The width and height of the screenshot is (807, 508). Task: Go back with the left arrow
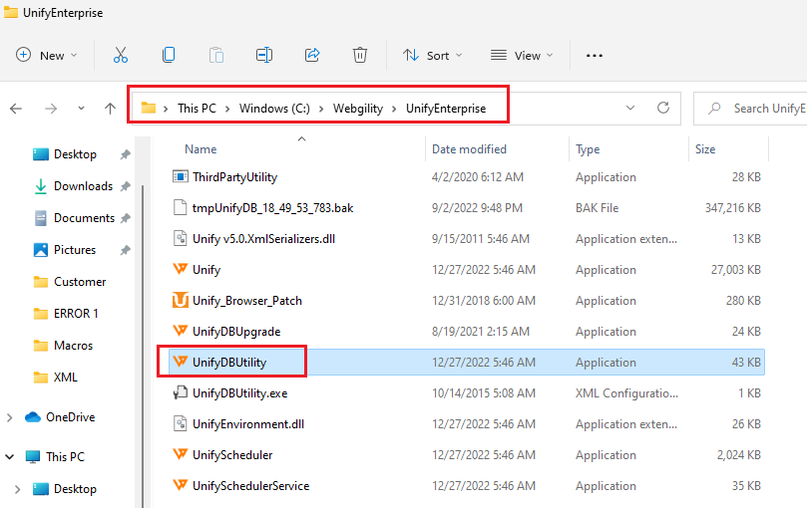(16, 109)
